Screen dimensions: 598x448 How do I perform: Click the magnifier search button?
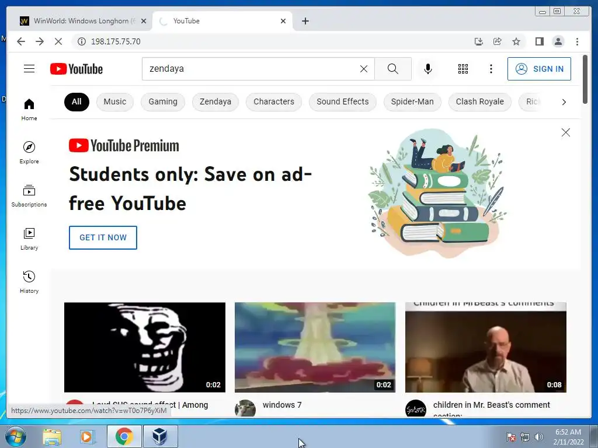point(393,69)
